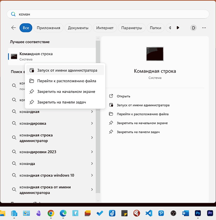Open the red-yellow stacked files taskbar app
The height and width of the screenshot is (220, 216).
point(88,213)
